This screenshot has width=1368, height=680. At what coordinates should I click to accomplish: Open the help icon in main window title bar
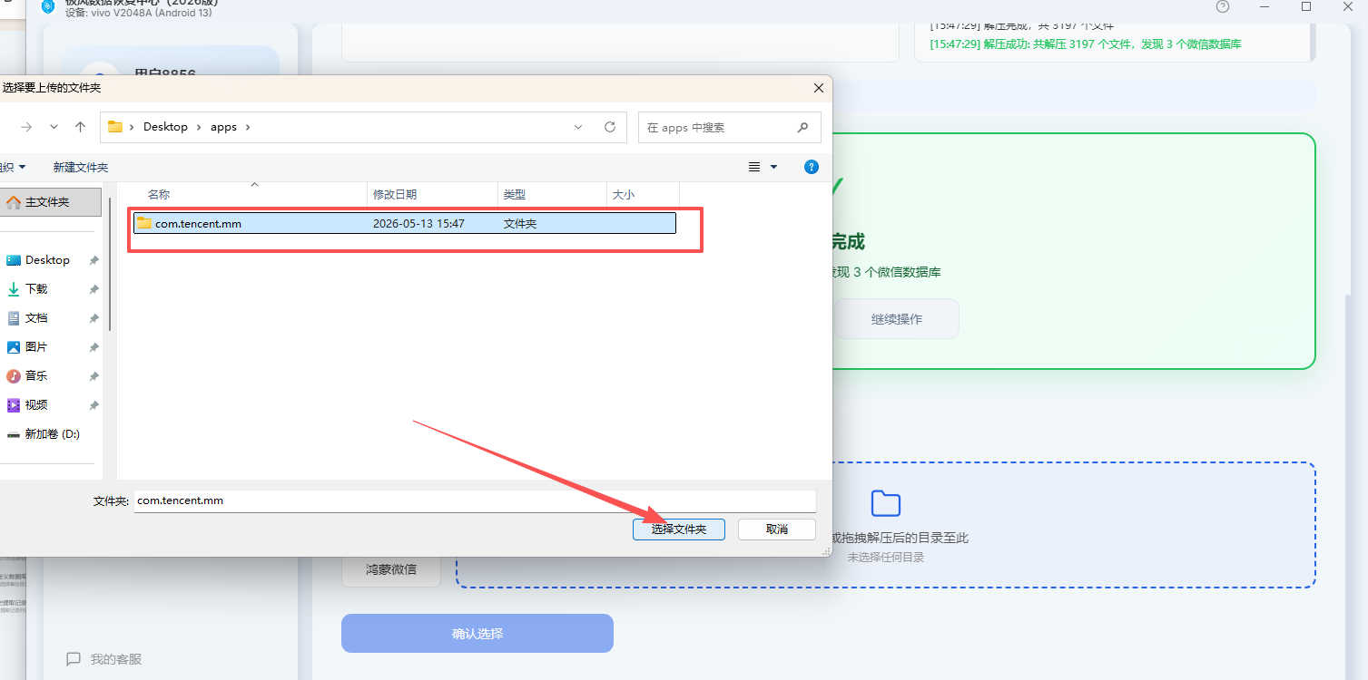[x=1223, y=6]
